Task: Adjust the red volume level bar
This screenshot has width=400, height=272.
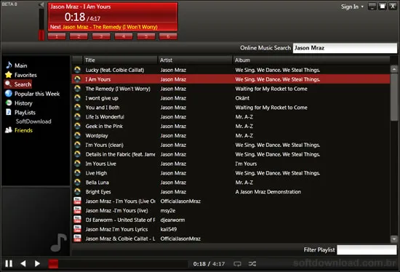Action: [41, 35]
